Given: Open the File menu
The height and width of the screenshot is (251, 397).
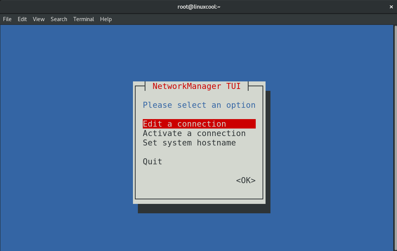Looking at the screenshot, I should pyautogui.click(x=7, y=19).
